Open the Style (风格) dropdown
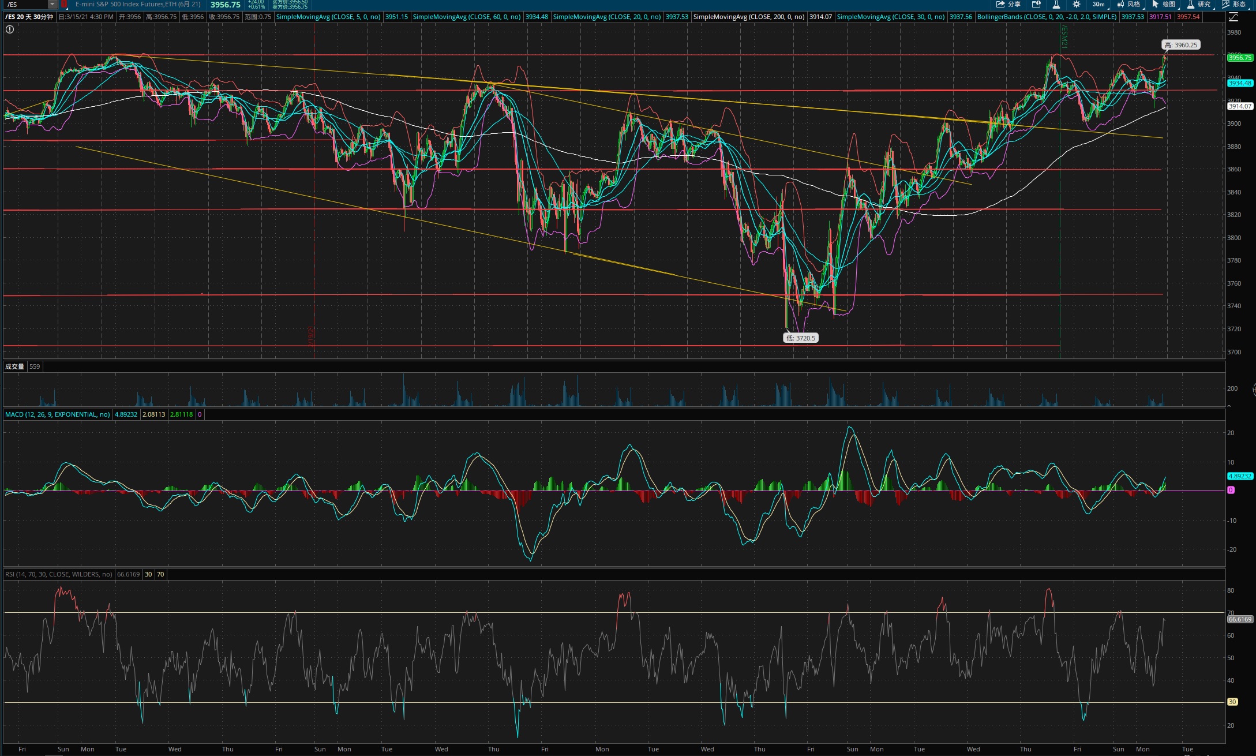This screenshot has width=1256, height=756. tap(1128, 4)
